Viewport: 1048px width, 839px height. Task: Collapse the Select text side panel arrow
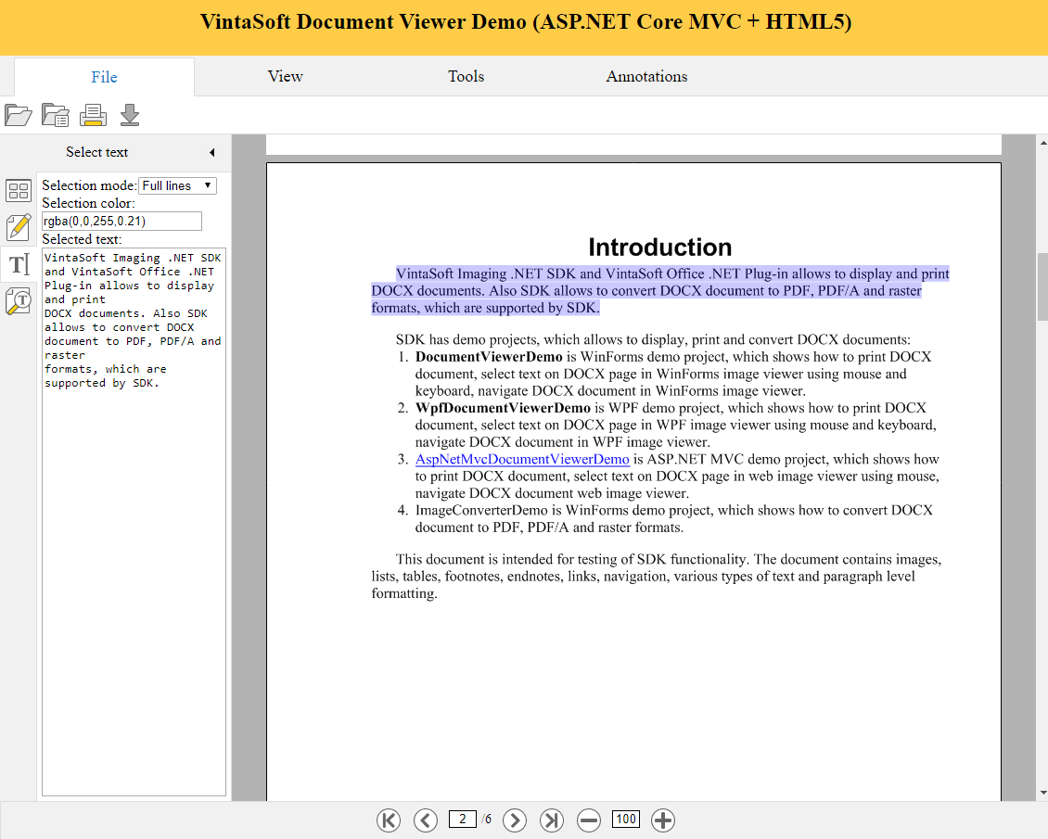pos(212,152)
